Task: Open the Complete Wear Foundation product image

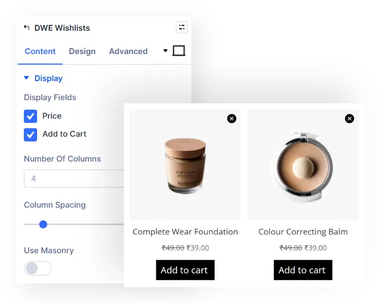Action: pos(185,165)
